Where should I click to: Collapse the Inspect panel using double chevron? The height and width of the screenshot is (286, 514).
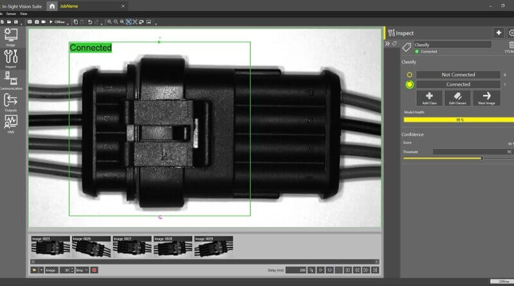coord(387,44)
